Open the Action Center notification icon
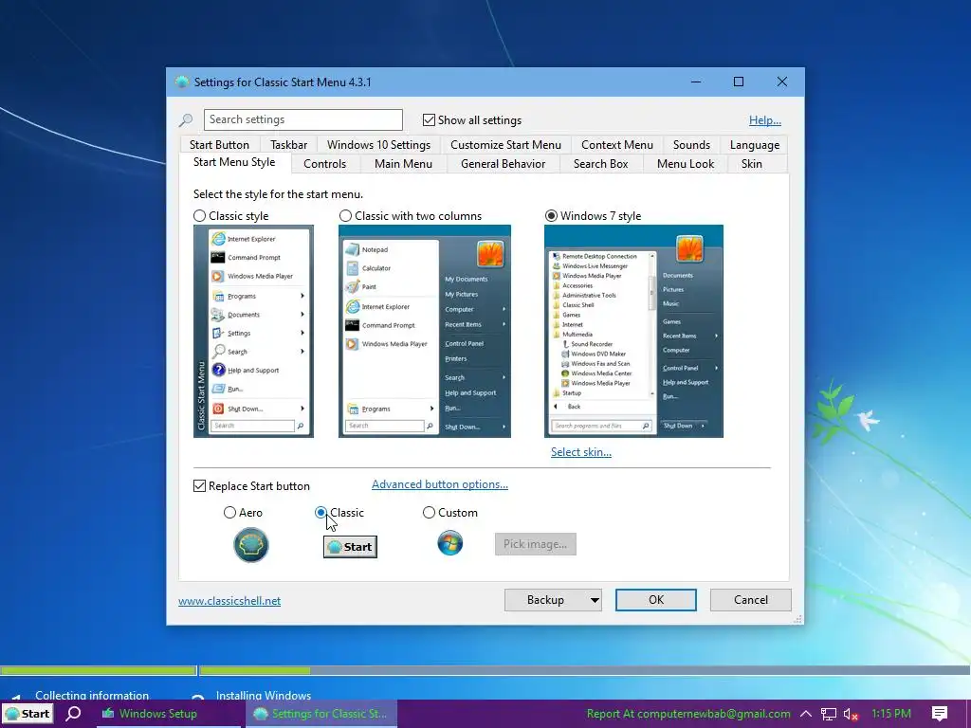This screenshot has height=728, width=971. pos(940,714)
